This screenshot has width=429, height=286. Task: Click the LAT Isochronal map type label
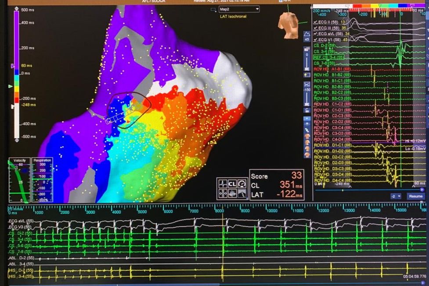coord(233,16)
